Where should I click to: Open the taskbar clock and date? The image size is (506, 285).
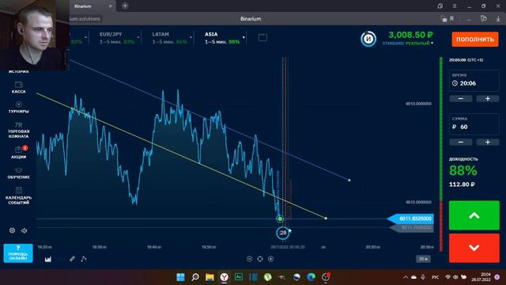(x=481, y=277)
